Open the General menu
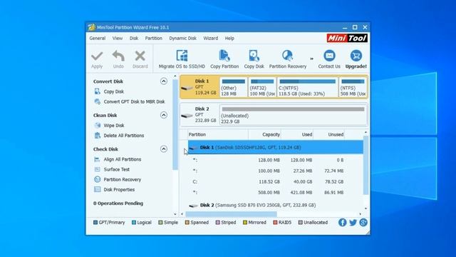The image size is (456, 257). click(98, 38)
